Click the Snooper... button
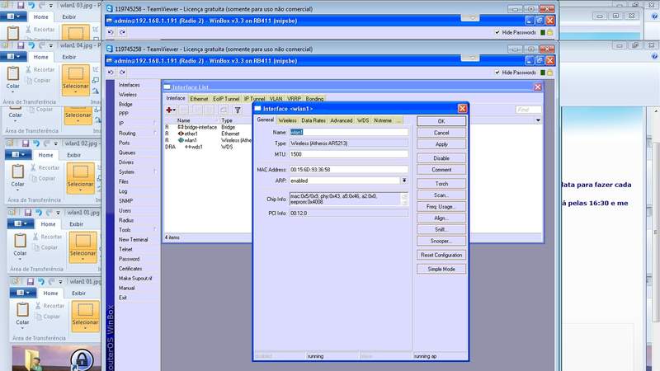Image resolution: width=660 pixels, height=371 pixels. click(441, 241)
